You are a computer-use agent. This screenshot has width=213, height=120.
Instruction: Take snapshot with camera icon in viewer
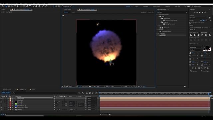[90, 86]
